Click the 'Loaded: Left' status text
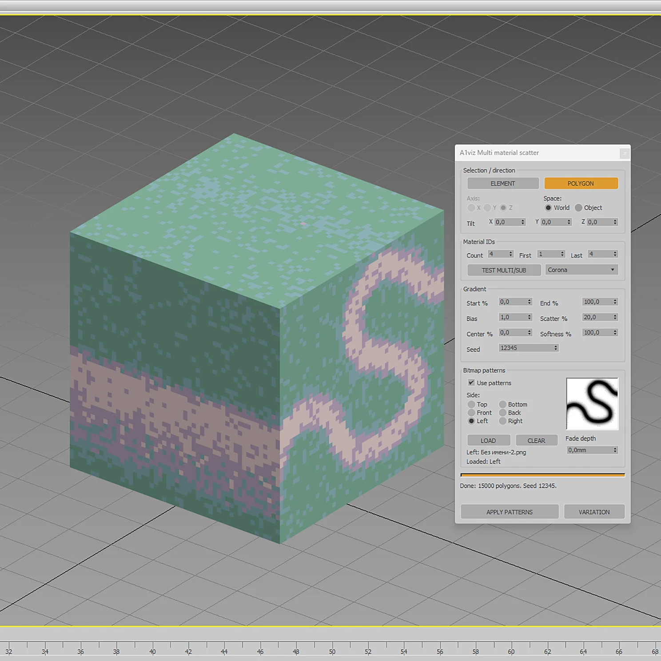661x661 pixels. point(483,462)
